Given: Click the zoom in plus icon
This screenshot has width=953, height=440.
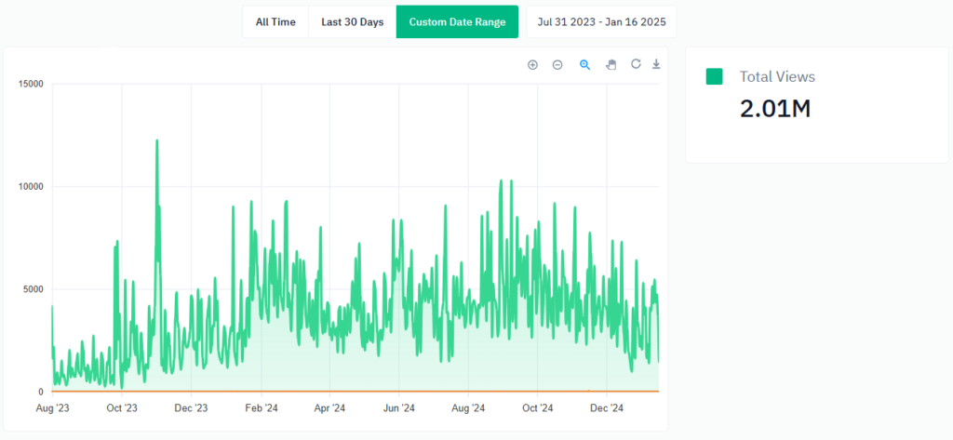Looking at the screenshot, I should pyautogui.click(x=532, y=64).
